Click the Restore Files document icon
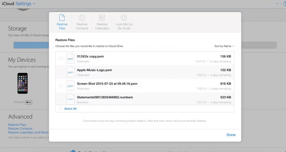Screen dimensions: 286x152 [x=62, y=18]
